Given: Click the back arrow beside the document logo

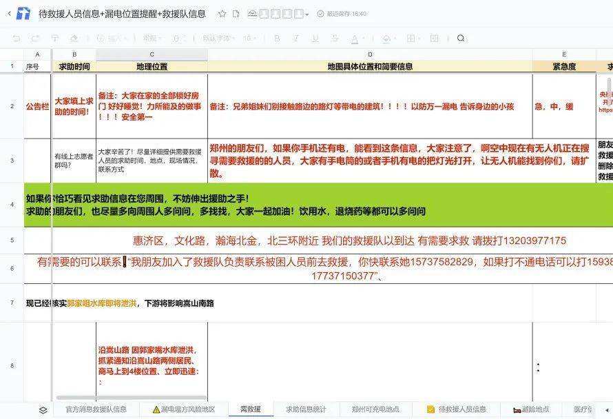Looking at the screenshot, I should (x=9, y=13).
